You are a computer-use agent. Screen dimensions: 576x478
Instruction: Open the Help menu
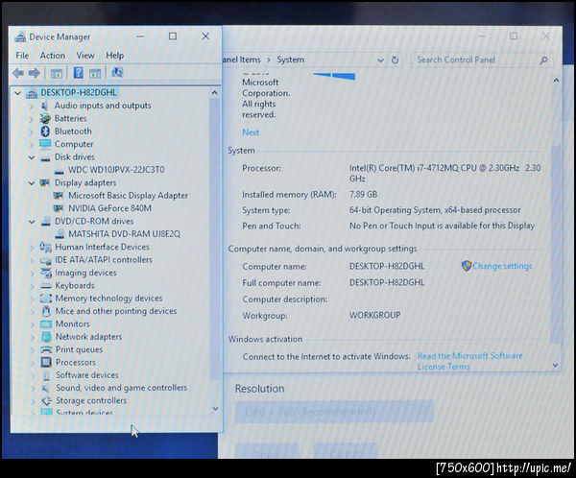click(x=114, y=56)
